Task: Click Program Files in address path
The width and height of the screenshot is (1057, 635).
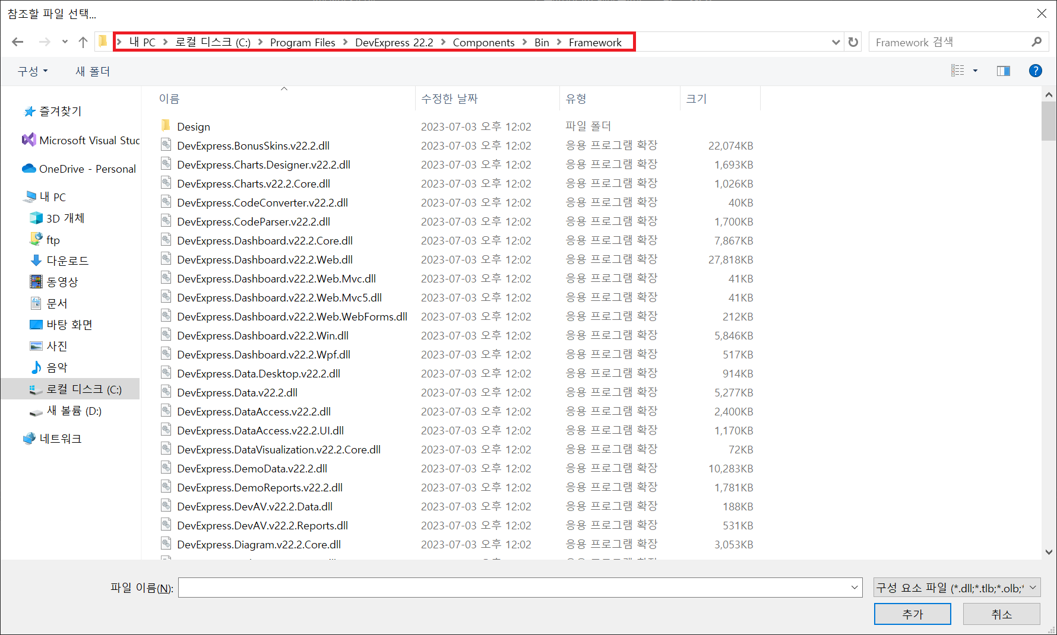Action: (x=302, y=42)
